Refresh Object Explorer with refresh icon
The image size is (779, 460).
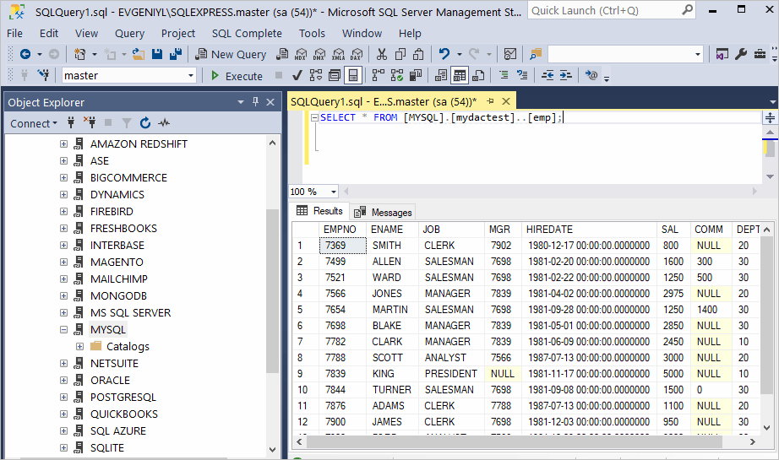(x=145, y=122)
